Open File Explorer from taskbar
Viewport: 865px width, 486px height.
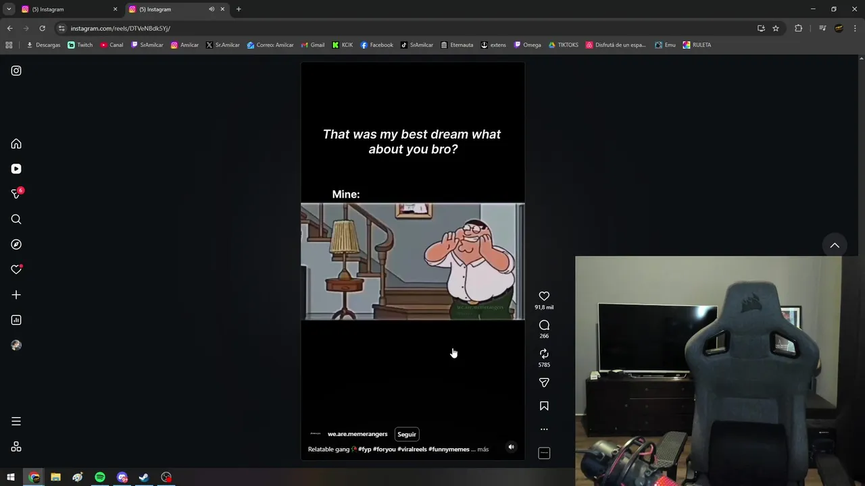(55, 477)
